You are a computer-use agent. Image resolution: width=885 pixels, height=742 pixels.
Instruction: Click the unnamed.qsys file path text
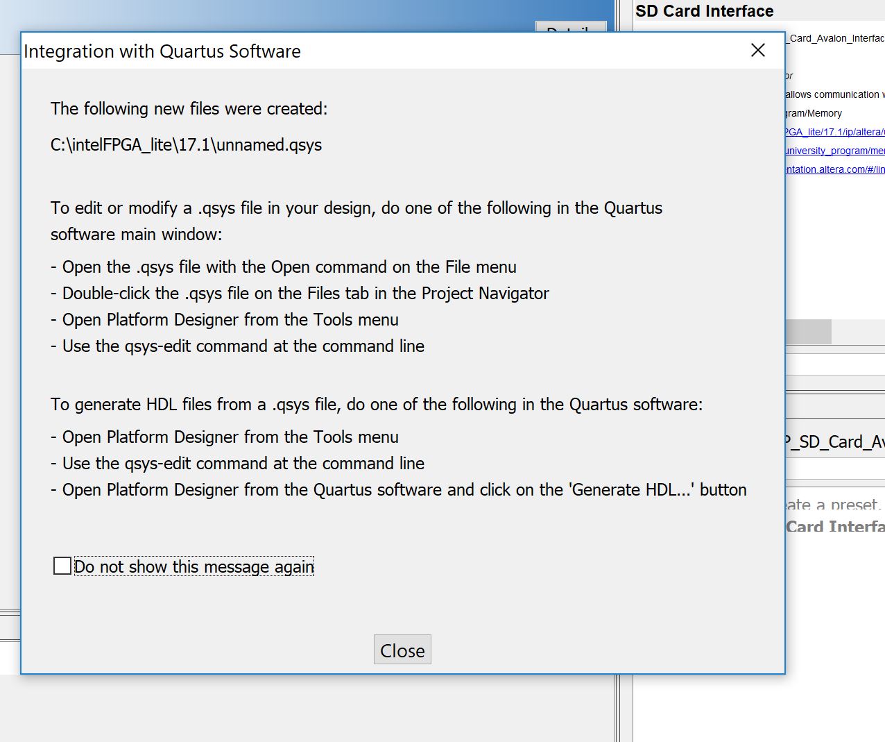(186, 145)
